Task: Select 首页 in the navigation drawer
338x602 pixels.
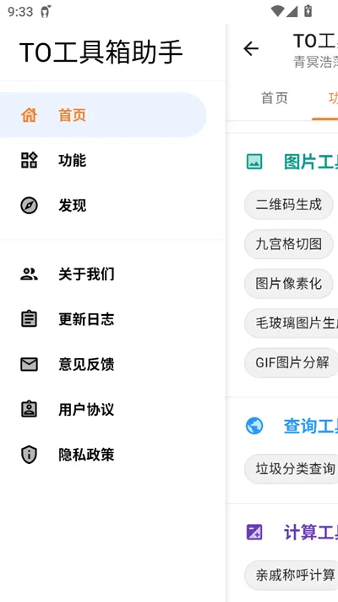Action: pos(103,115)
